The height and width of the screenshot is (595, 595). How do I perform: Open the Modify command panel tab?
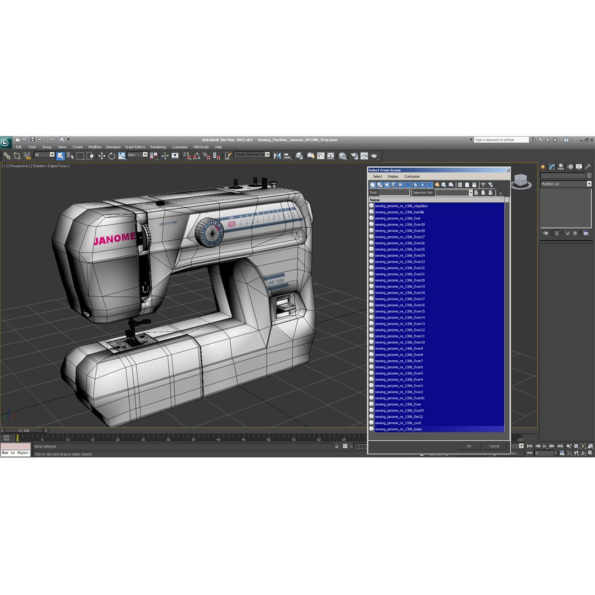552,166
